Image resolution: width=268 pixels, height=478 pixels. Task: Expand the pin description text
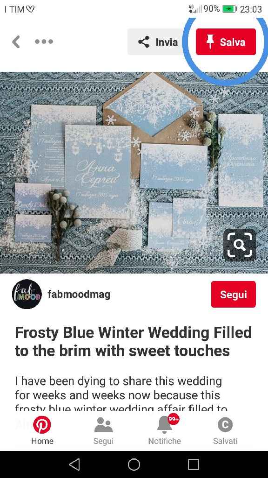[x=121, y=395]
